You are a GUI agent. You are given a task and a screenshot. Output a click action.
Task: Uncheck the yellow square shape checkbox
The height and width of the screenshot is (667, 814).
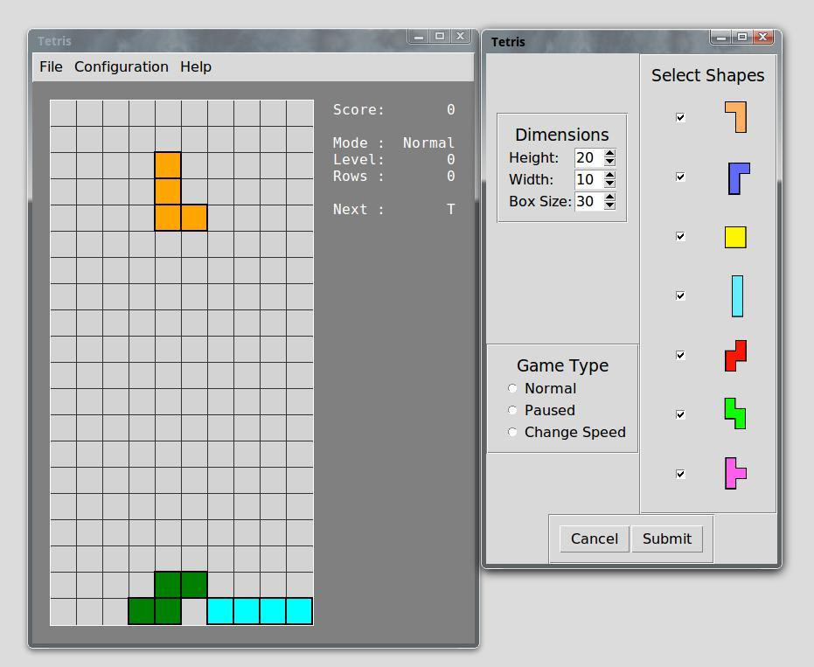680,236
